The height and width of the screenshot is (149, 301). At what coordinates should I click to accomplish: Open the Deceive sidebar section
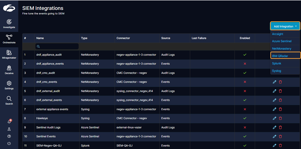click(9, 70)
